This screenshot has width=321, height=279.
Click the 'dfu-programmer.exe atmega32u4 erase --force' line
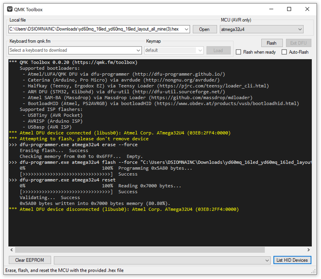(73, 145)
